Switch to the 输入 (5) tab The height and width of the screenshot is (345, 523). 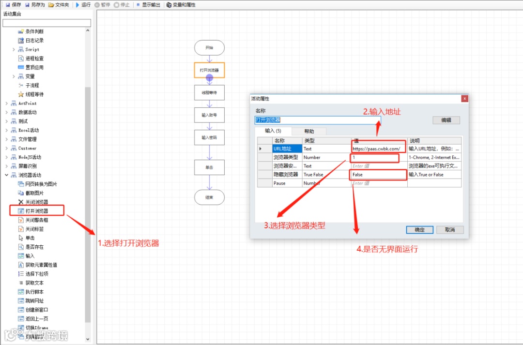point(273,131)
